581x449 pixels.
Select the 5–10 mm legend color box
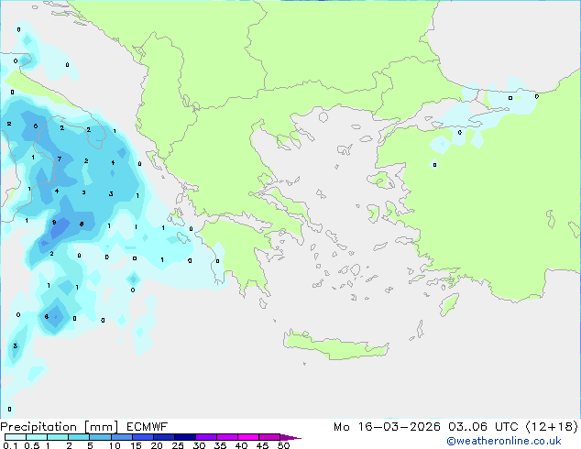point(100,437)
